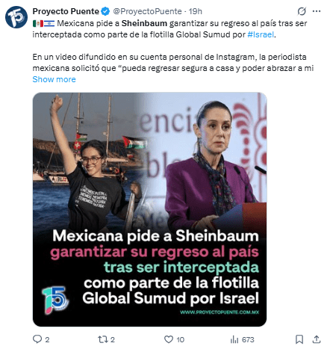Click the blue verified badge
The image size is (327, 352).
point(105,11)
